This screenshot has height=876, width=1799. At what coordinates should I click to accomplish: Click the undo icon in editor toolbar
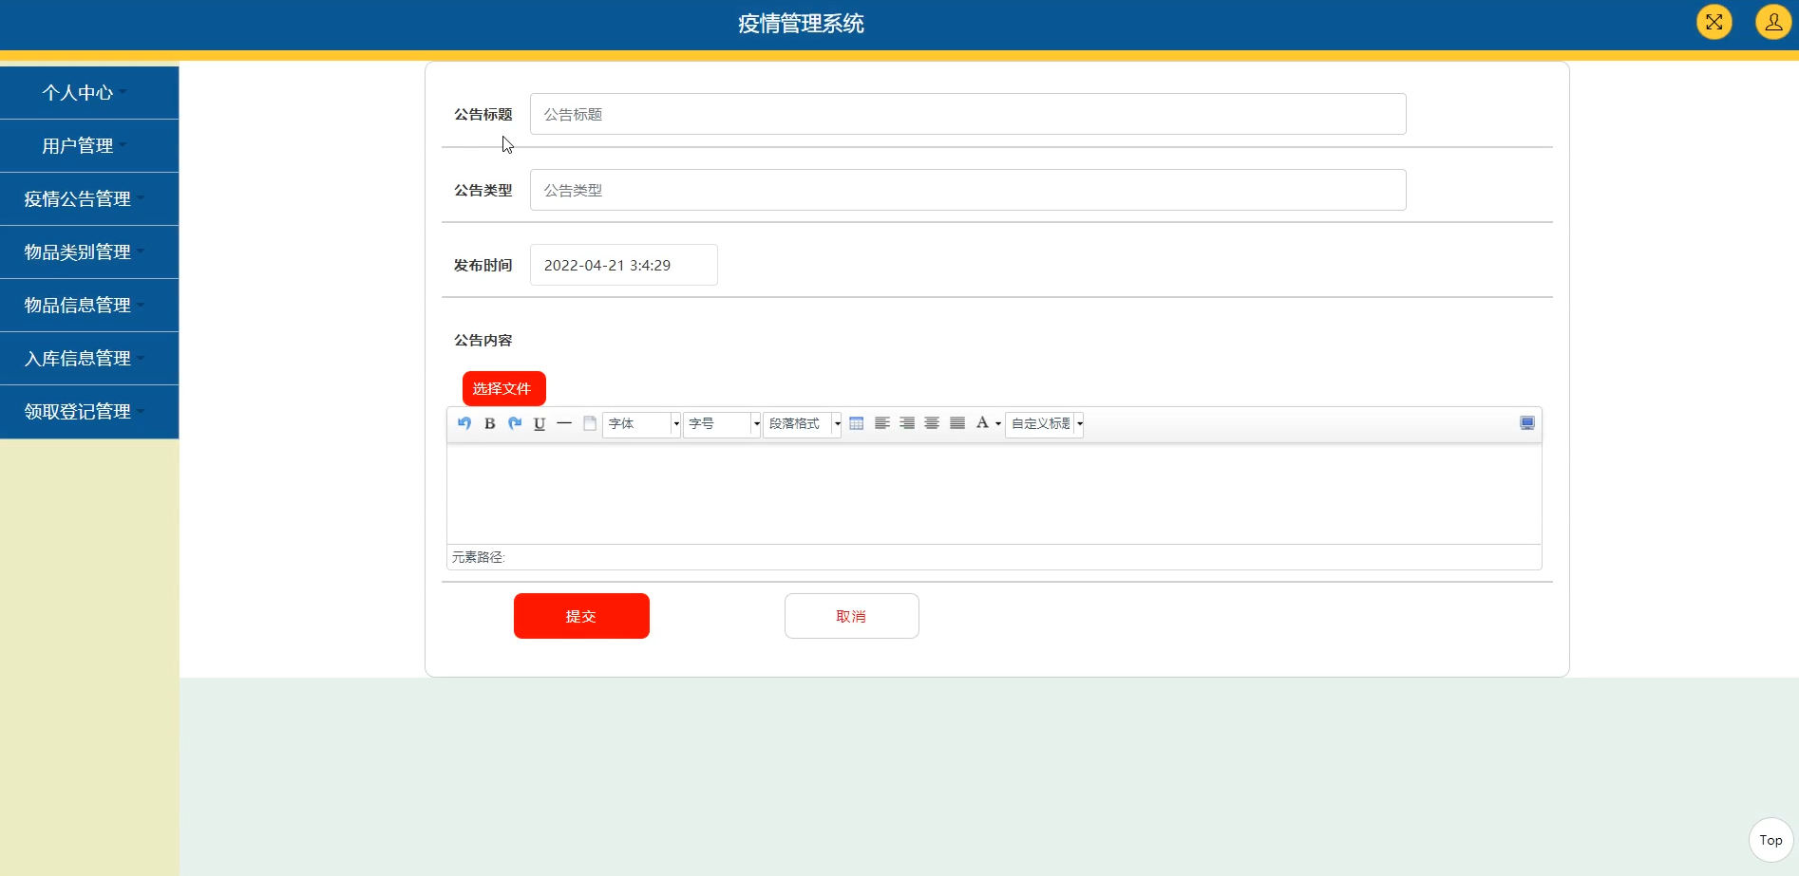tap(464, 423)
